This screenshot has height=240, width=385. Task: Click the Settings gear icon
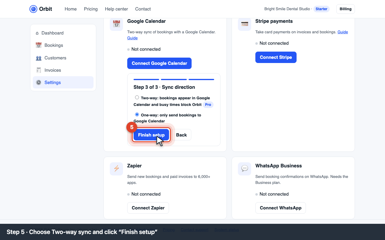(38, 82)
